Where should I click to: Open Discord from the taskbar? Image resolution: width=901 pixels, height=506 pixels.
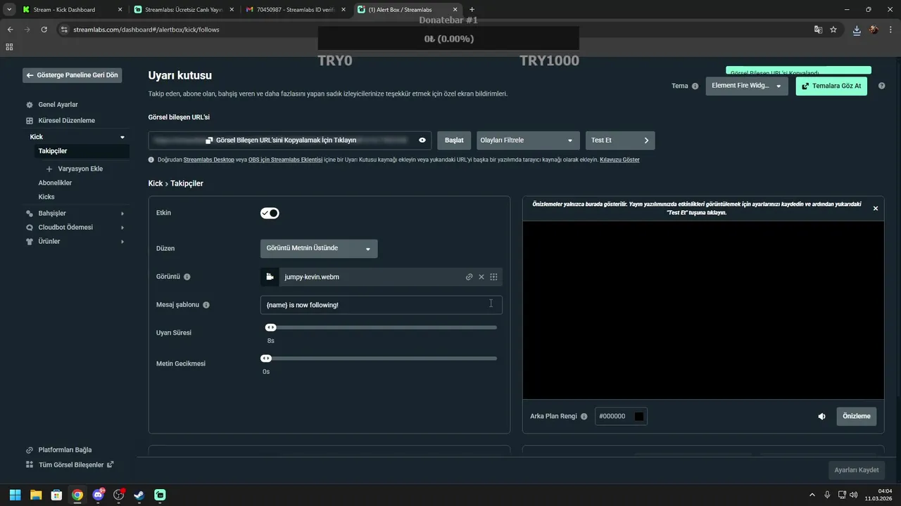[98, 495]
